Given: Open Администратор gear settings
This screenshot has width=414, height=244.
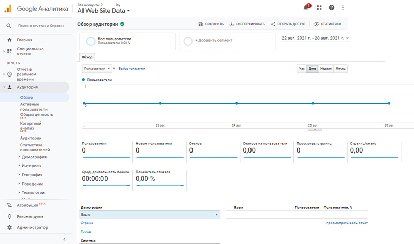Looking at the screenshot, I should [x=32, y=227].
